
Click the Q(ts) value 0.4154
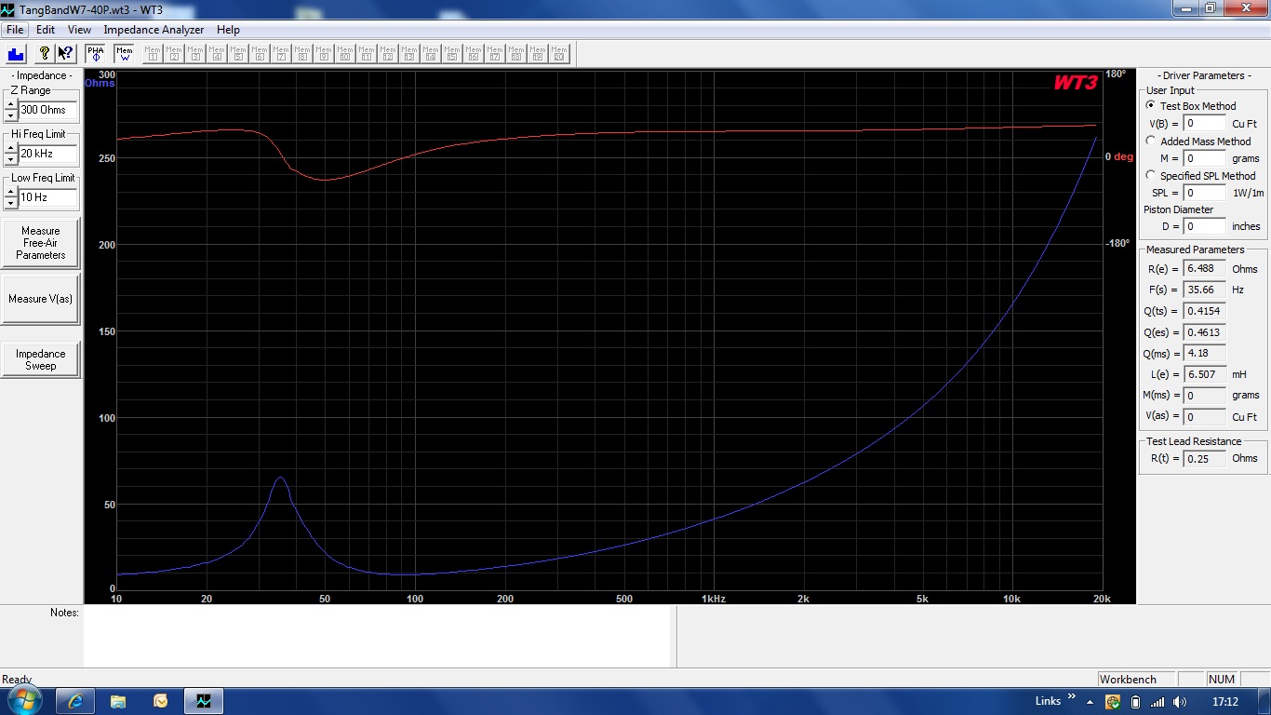1205,311
